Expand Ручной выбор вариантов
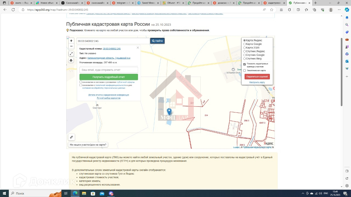 click(x=109, y=98)
